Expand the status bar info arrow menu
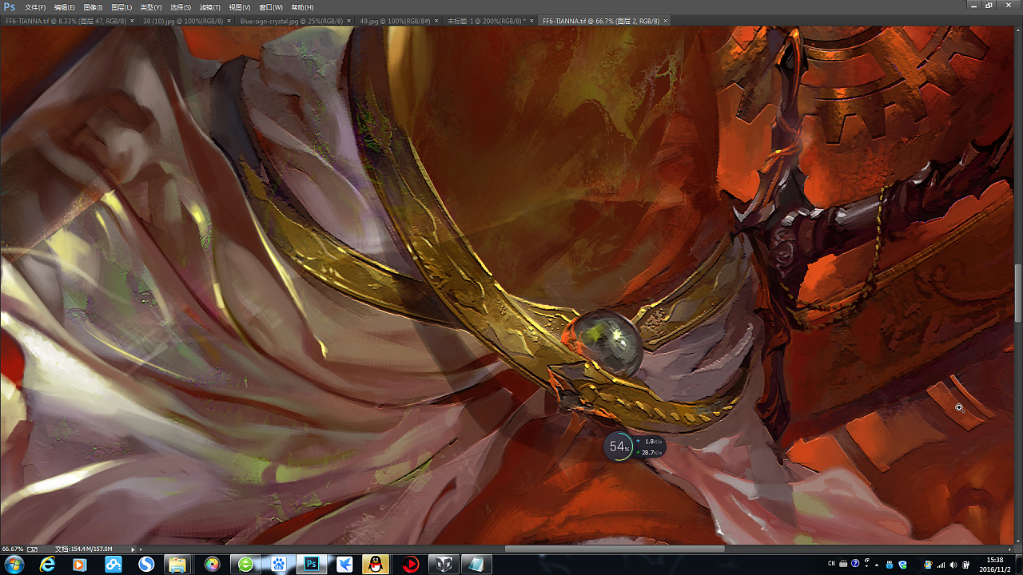Image resolution: width=1023 pixels, height=575 pixels. click(x=132, y=549)
